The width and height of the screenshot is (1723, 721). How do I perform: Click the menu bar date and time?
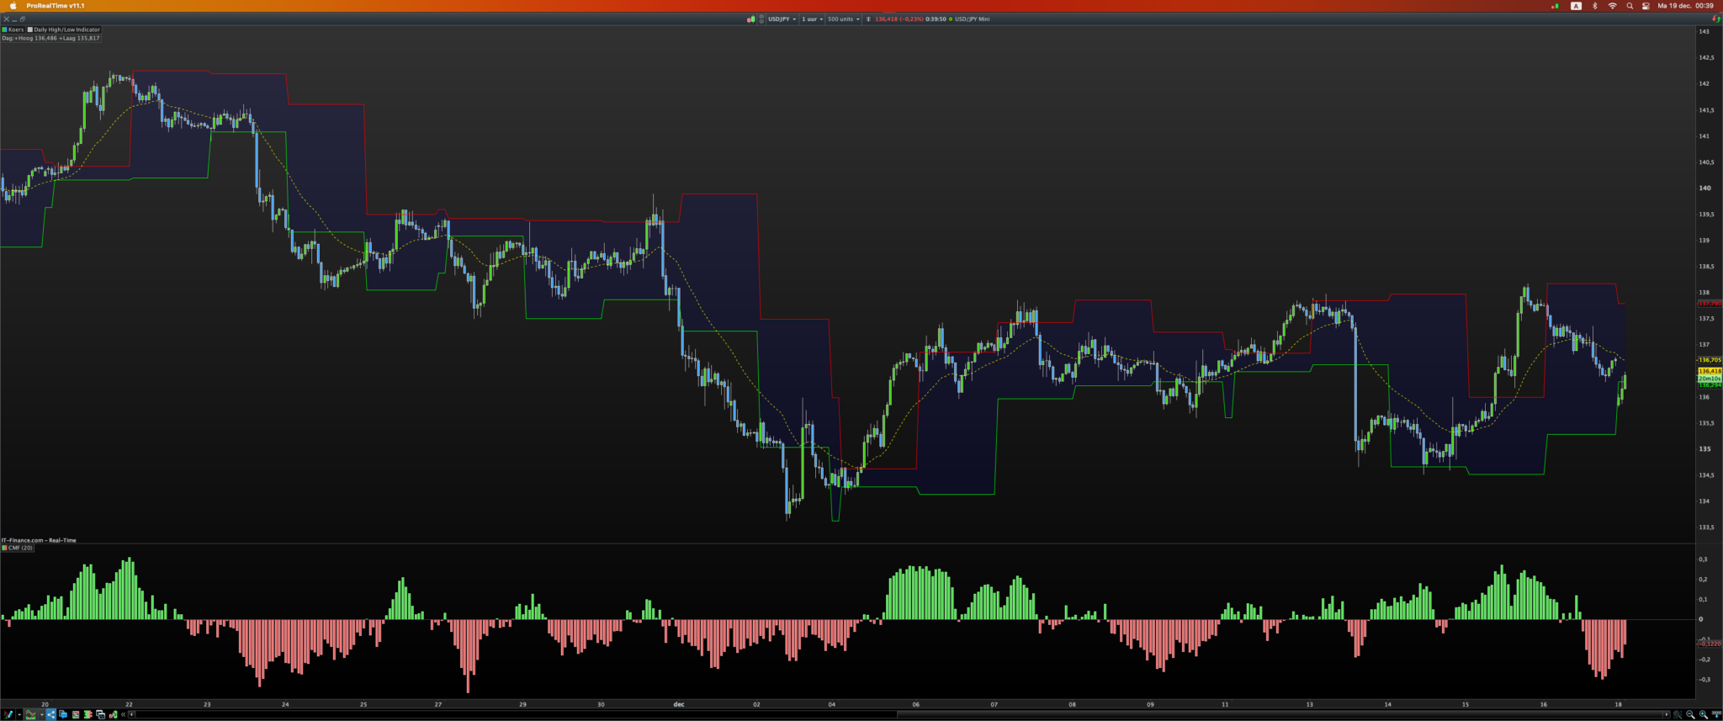click(x=1685, y=6)
